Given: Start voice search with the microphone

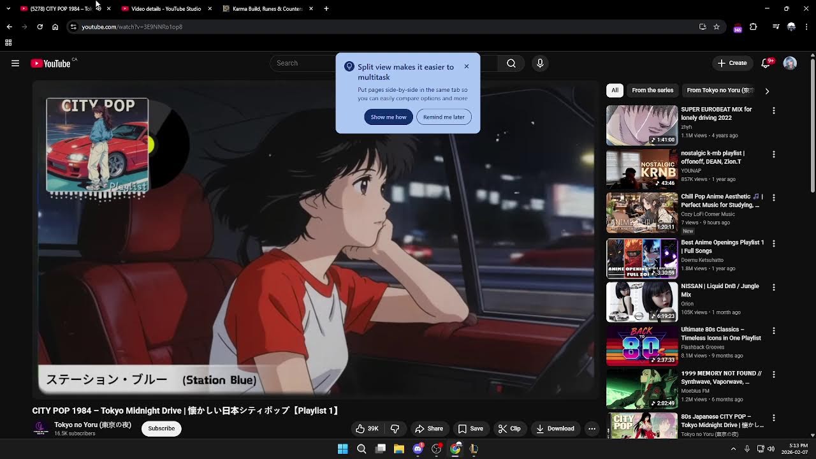Looking at the screenshot, I should 540,63.
